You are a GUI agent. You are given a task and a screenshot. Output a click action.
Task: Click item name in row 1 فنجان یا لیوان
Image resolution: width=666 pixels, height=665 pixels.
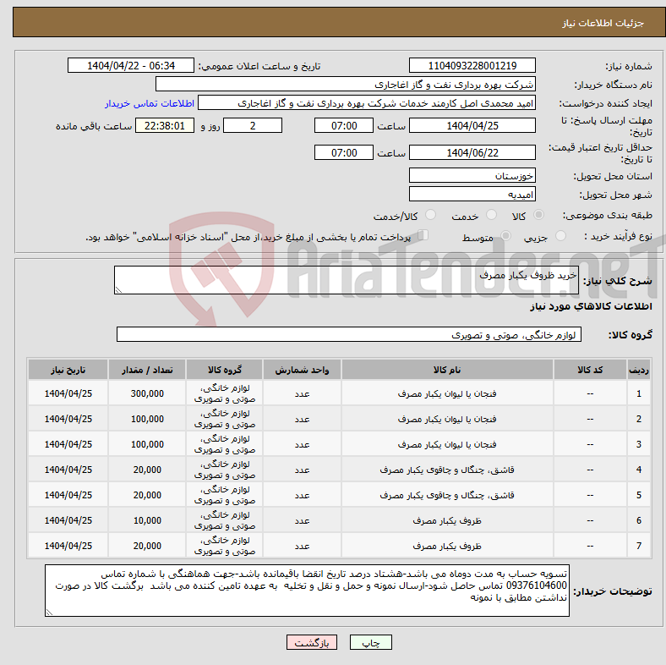tap(447, 393)
